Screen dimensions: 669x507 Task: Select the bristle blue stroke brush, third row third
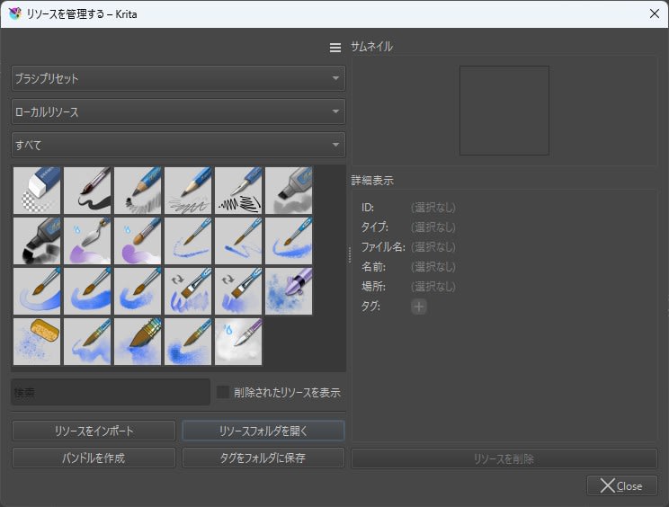pyautogui.click(x=138, y=291)
